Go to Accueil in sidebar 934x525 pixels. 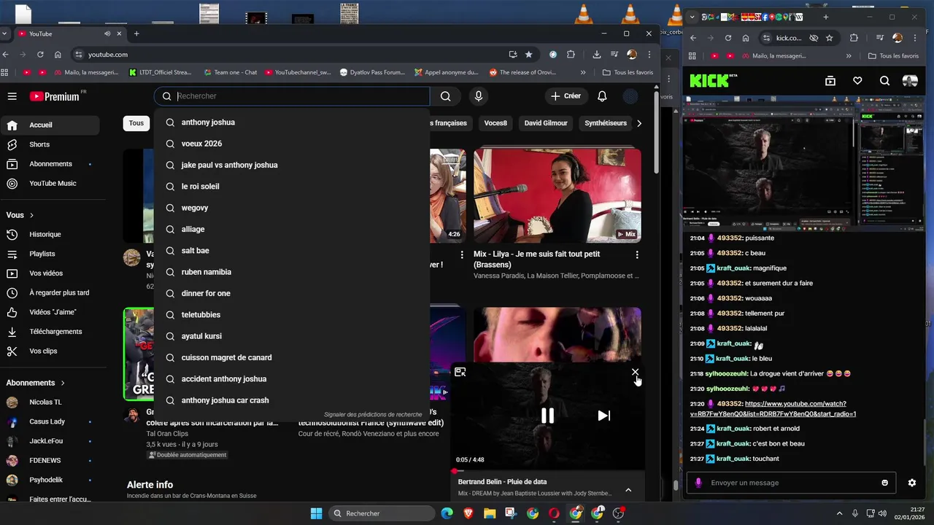(x=50, y=125)
